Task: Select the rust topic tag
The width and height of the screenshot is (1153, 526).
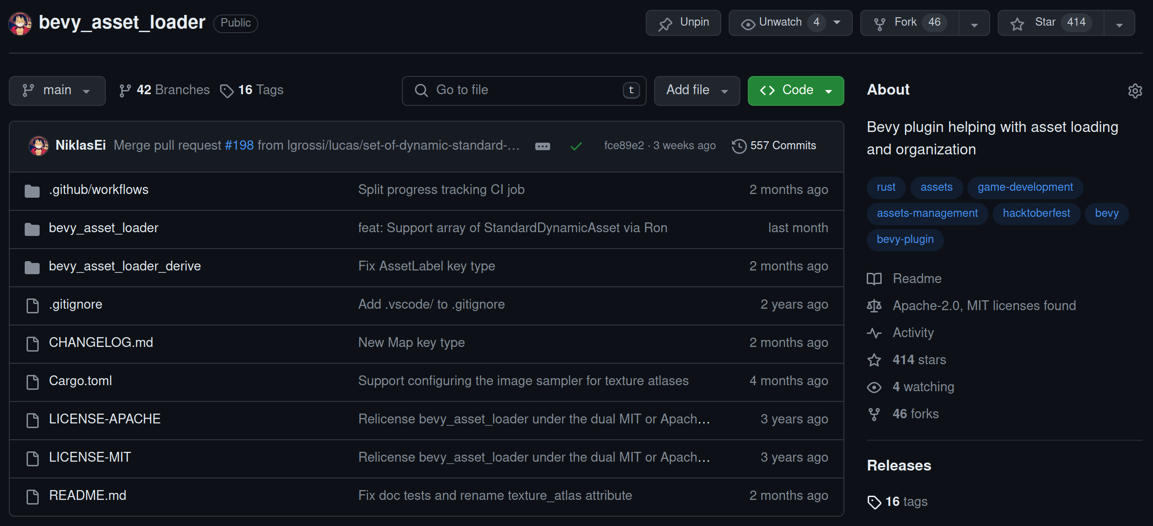Action: coord(885,187)
